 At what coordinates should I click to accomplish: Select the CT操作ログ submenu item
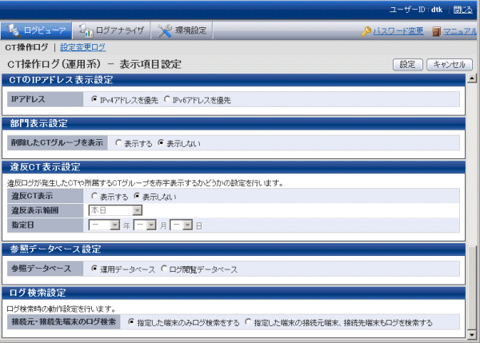point(26,47)
